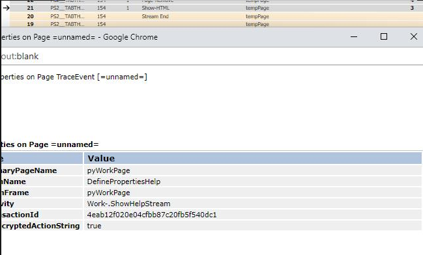This screenshot has height=255, width=423.
Task: Click the cryptedActionString property name
Action: [x=40, y=226]
